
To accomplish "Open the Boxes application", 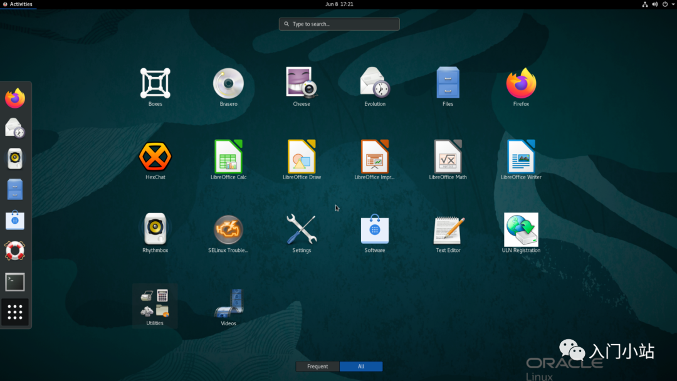I will (x=155, y=84).
